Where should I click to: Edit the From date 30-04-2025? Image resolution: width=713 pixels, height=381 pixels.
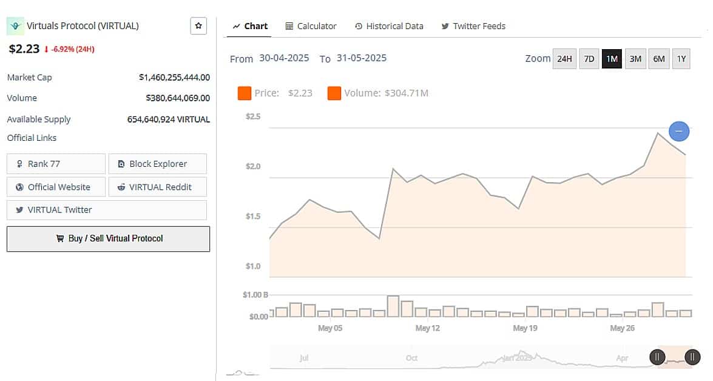click(284, 58)
